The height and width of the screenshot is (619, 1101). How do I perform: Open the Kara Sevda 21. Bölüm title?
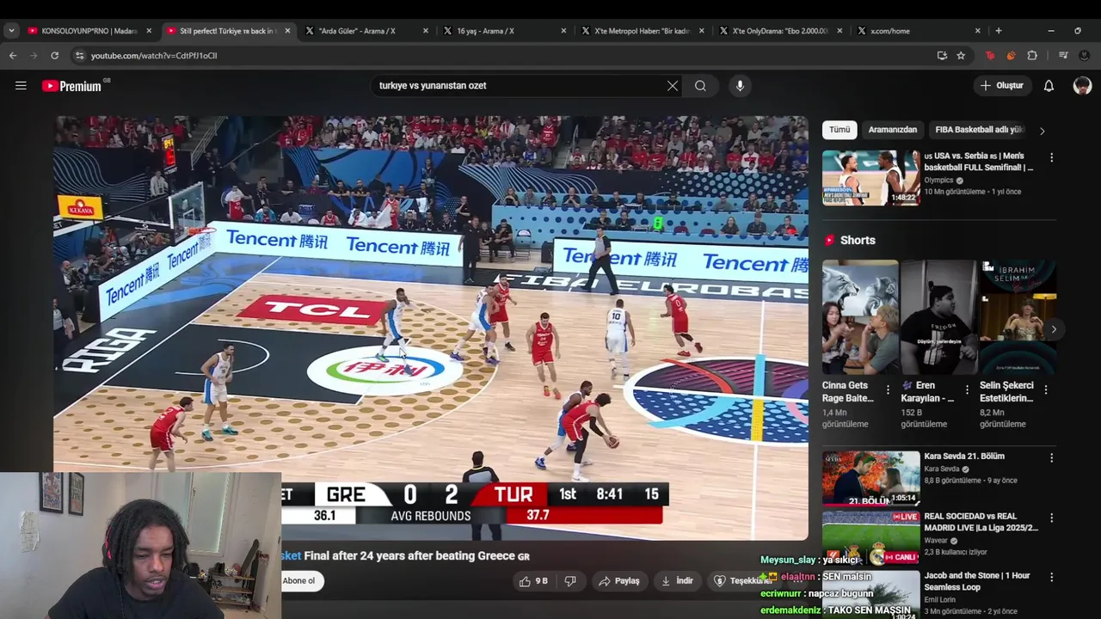click(x=964, y=457)
